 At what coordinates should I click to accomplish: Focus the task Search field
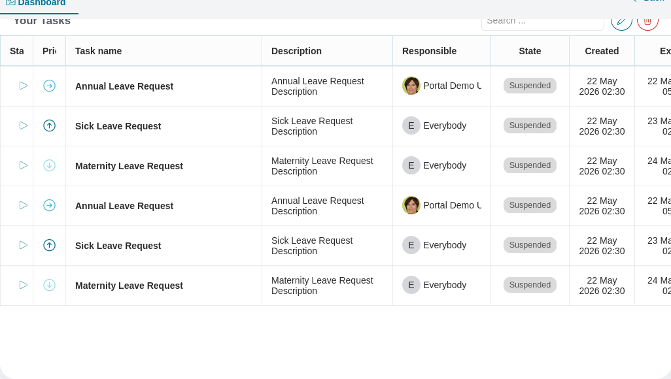(543, 22)
